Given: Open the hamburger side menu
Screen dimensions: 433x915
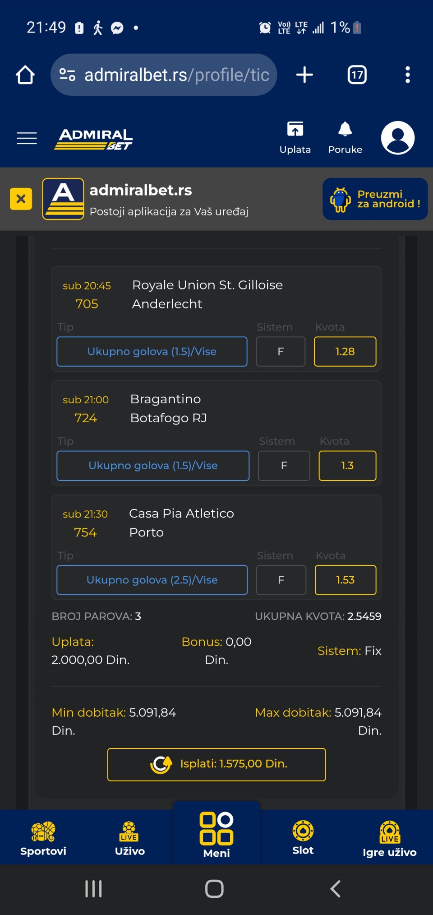Looking at the screenshot, I should point(27,138).
